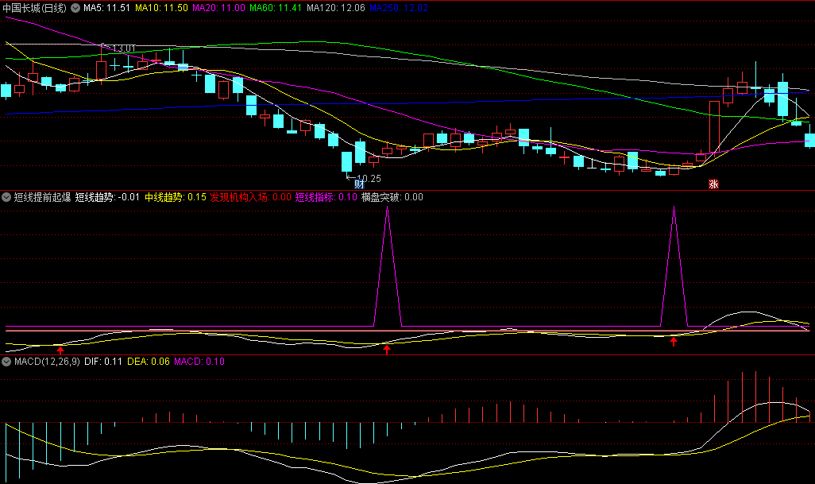Click the MA60: 11.41 label
Screen dimensions: 815x484
coord(276,8)
